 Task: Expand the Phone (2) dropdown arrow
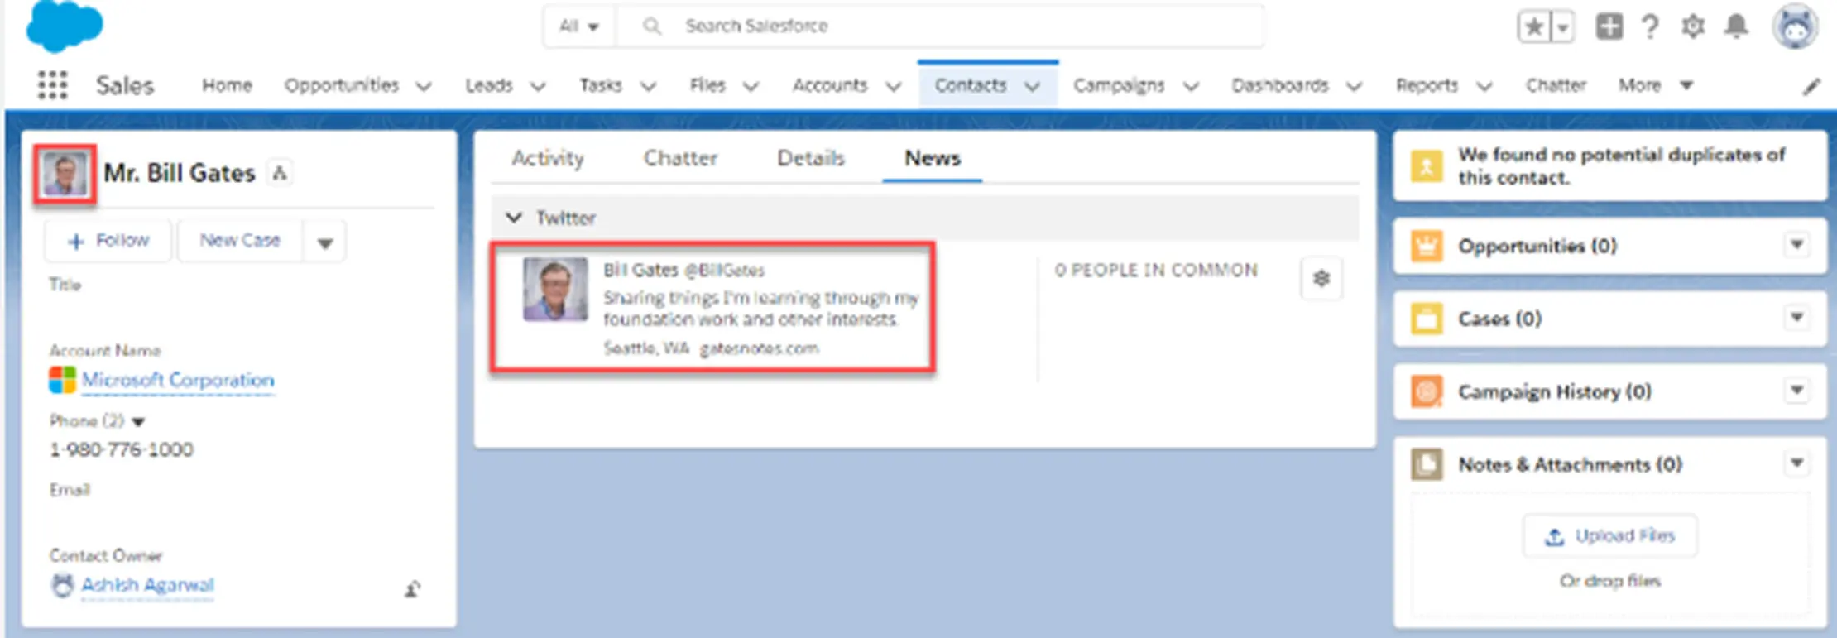(138, 422)
